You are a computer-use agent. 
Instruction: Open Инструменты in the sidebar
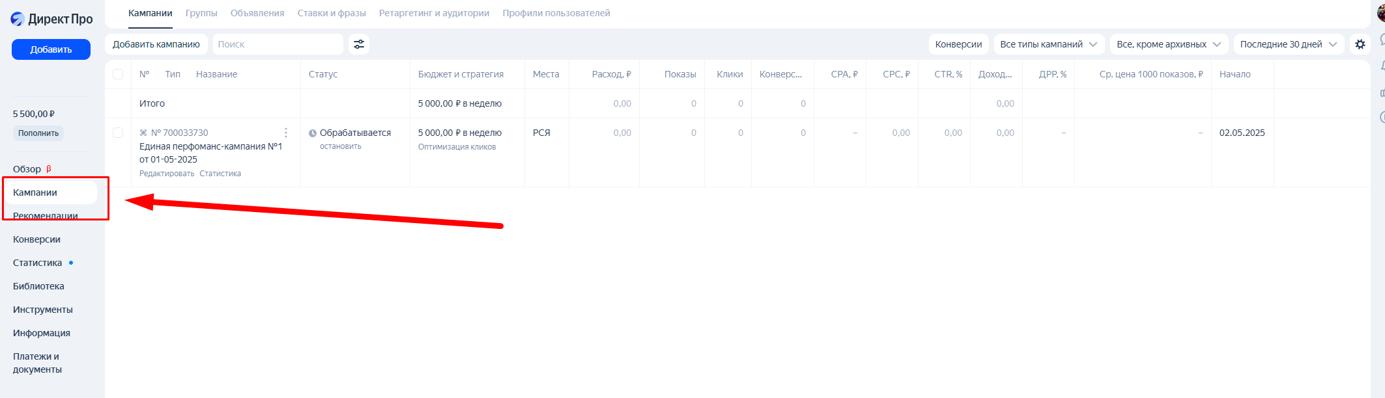tap(43, 310)
